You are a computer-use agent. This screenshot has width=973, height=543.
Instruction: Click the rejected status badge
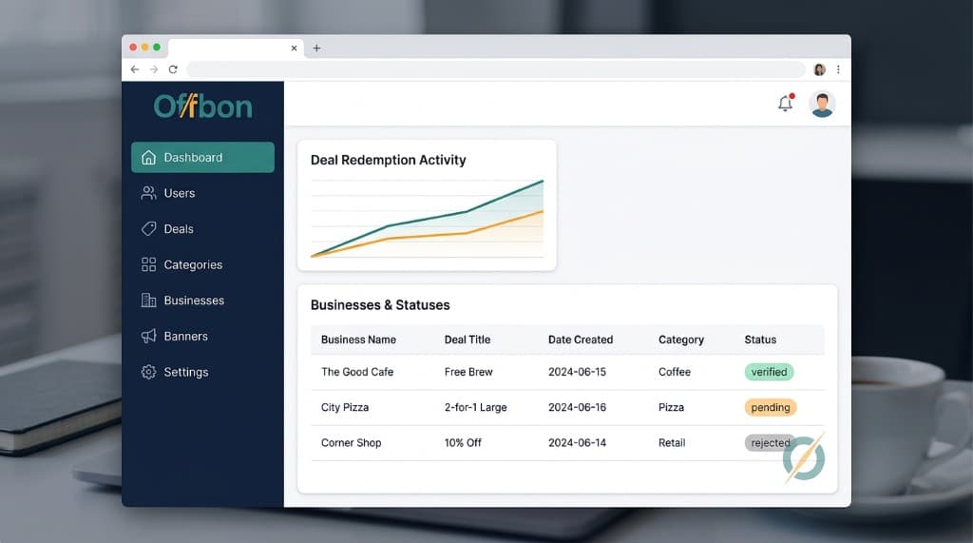(770, 442)
